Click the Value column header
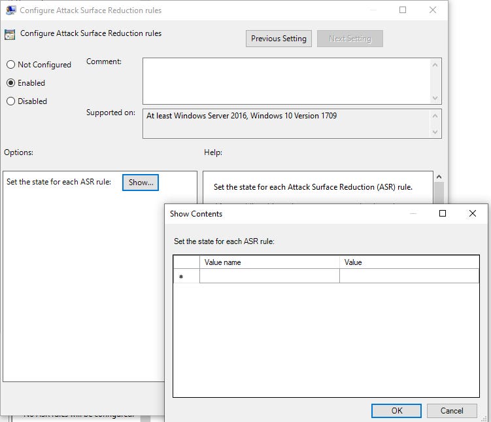The width and height of the screenshot is (491, 422). 409,262
